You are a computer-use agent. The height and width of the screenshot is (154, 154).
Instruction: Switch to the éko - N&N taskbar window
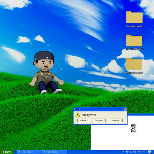pos(29,152)
